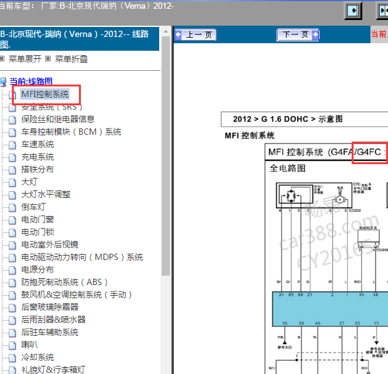Select 电动门锁 in the tree
This screenshot has height=374, width=388.
(x=38, y=232)
